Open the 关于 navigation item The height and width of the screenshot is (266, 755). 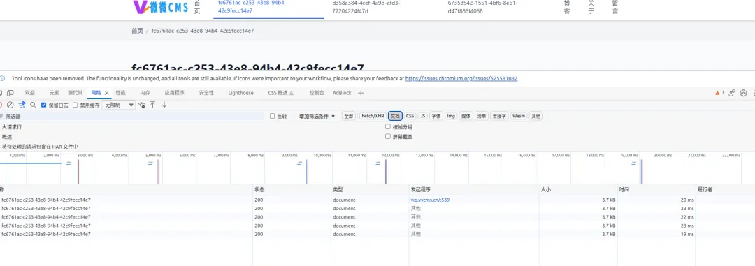[591, 7]
